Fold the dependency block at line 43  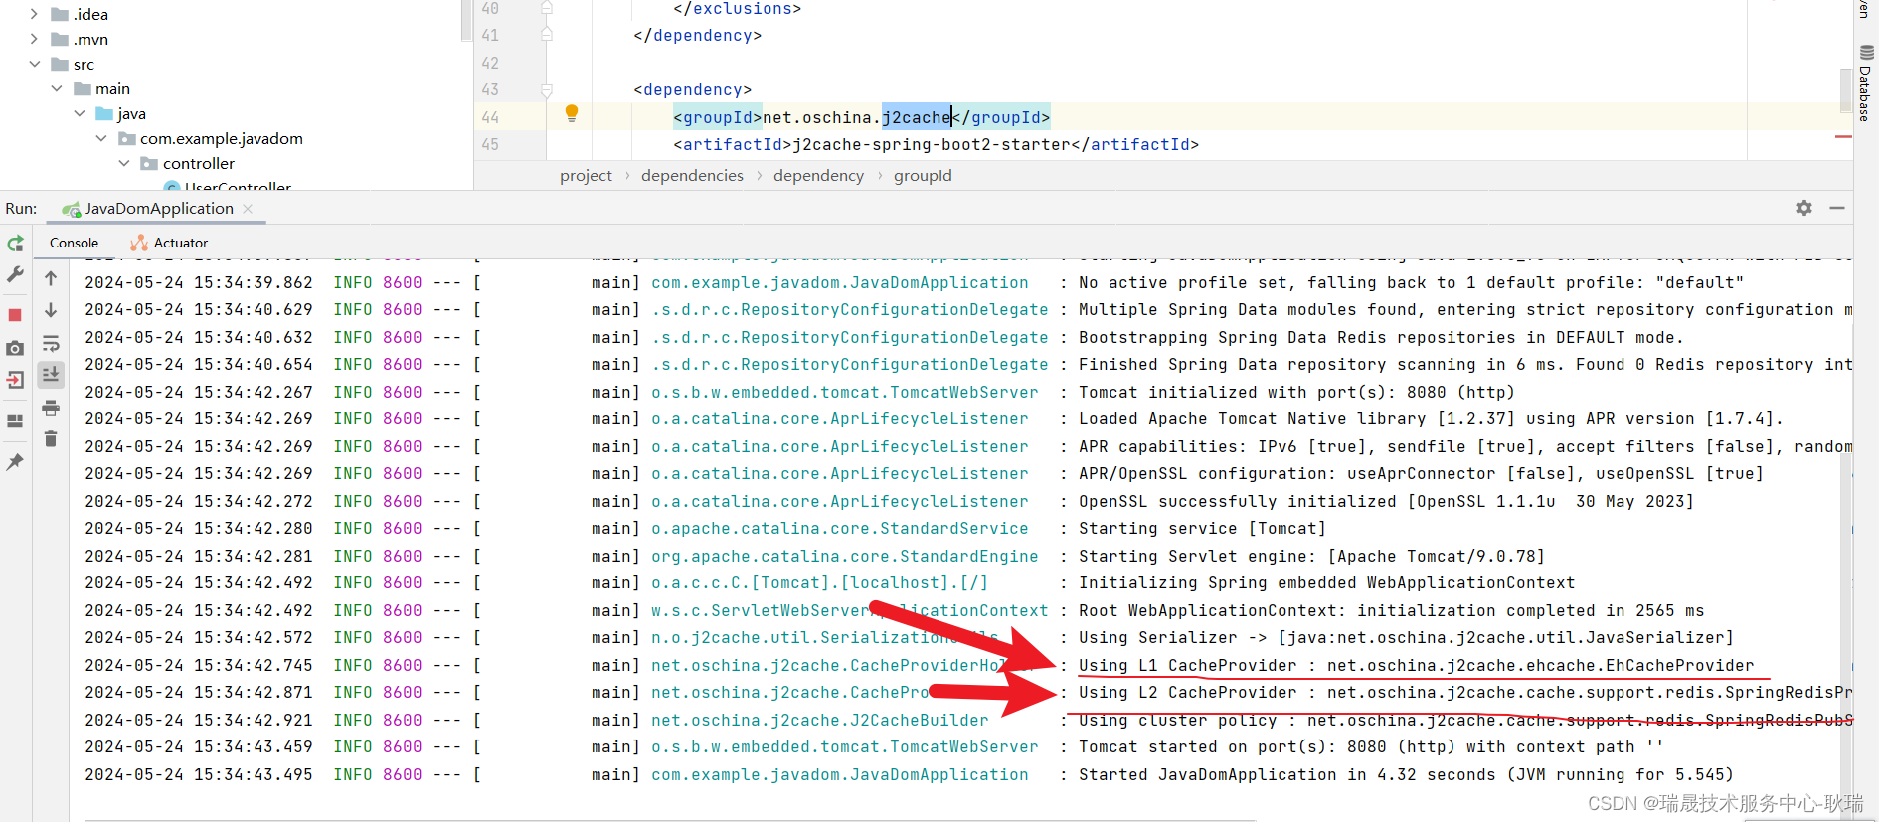[547, 90]
